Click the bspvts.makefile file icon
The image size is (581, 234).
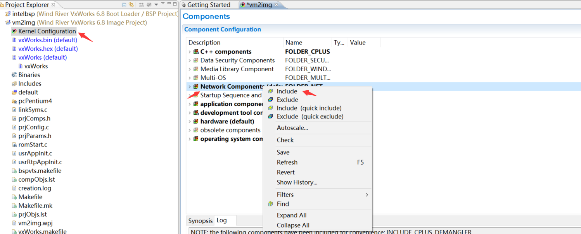click(x=14, y=170)
